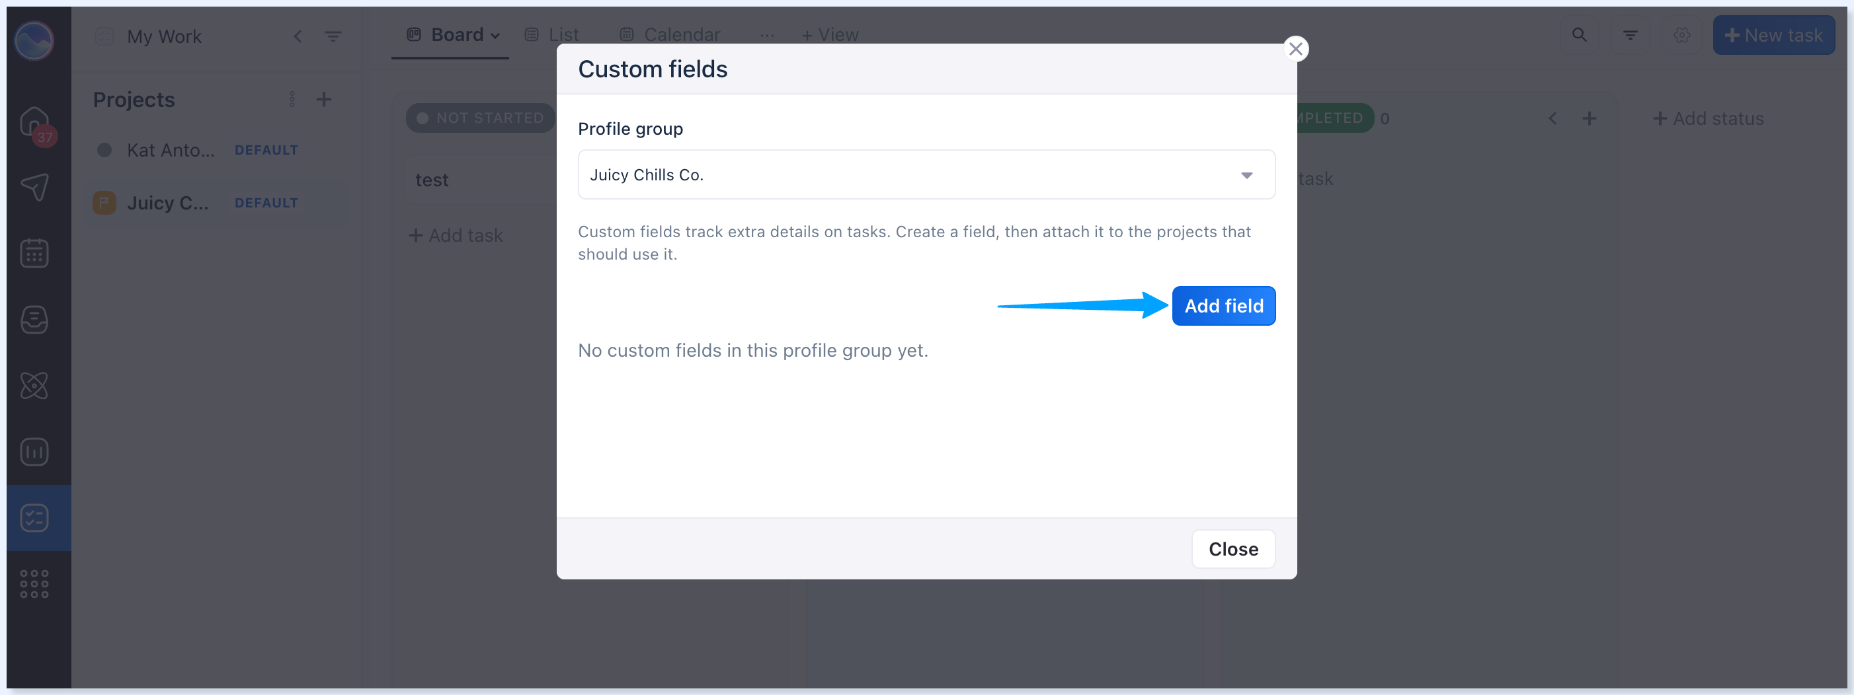
Task: Expand the Profile group dropdown
Action: tap(926, 175)
